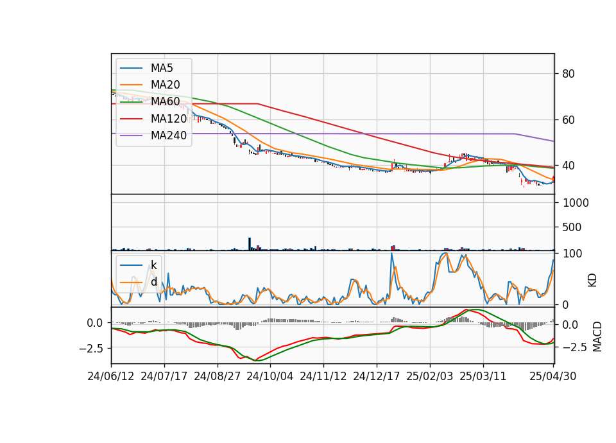616x443 pixels.
Task: Click the 24/08/27 date tick label
Action: [218, 377]
